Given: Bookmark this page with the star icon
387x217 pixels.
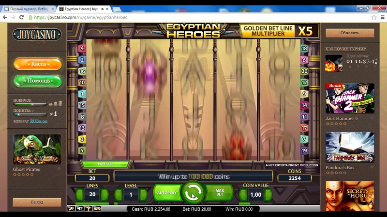Looking at the screenshot, I should tap(374, 17).
